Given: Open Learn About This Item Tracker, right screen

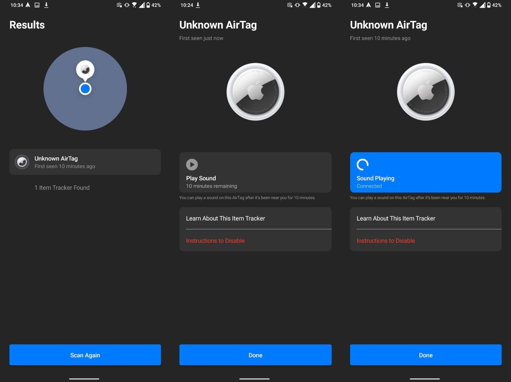Looking at the screenshot, I should pos(426,218).
